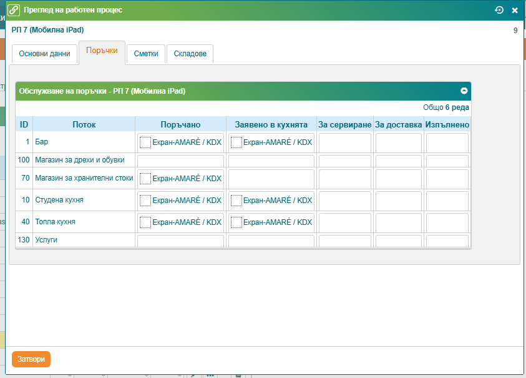This screenshot has width=526, height=378.
Task: Toggle Заявено в кухнята checkbox for Бар
Action: click(236, 142)
